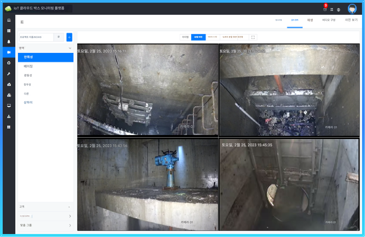
Task: Open the bell alarm icon in sidebar
Action: [9, 41]
